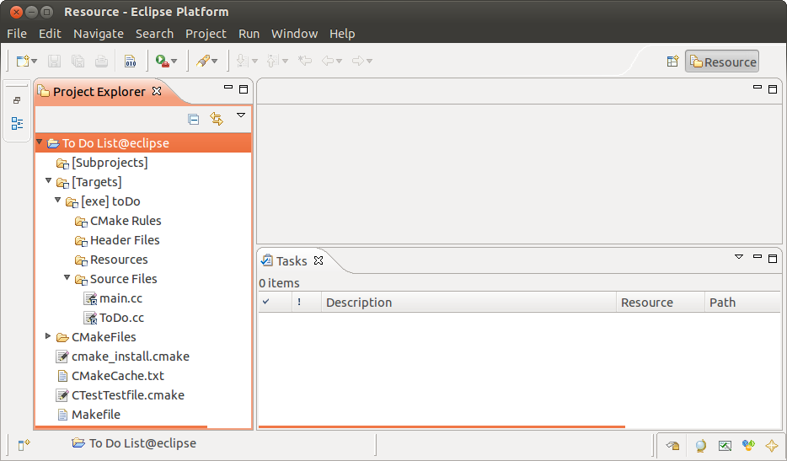
Task: Click the fast view icon in the status bar
Action: (x=24, y=444)
